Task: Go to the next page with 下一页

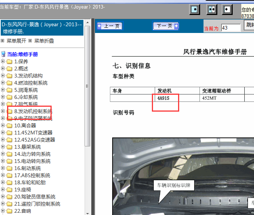Action: [166, 26]
